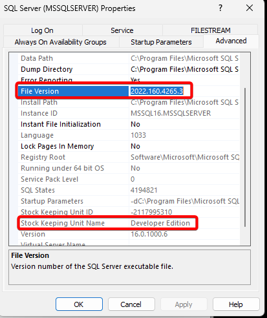The width and height of the screenshot is (267, 318).
Task: Open the FILESTREAM tab
Action: [211, 30]
